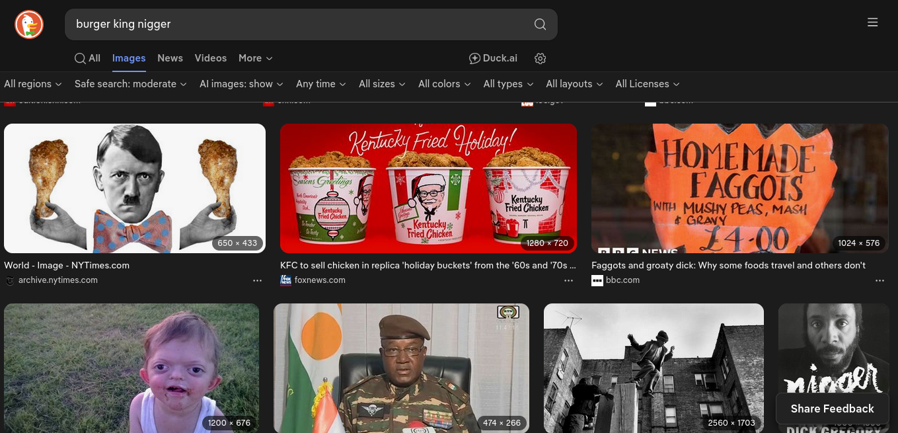Open the black-and-white rooftop jump thumbnail

[654, 368]
